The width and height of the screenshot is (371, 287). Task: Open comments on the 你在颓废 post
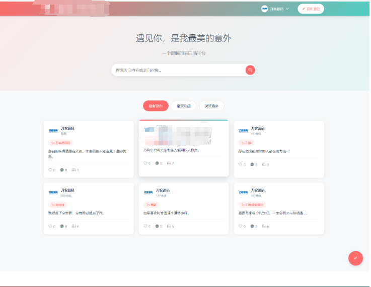(252, 164)
